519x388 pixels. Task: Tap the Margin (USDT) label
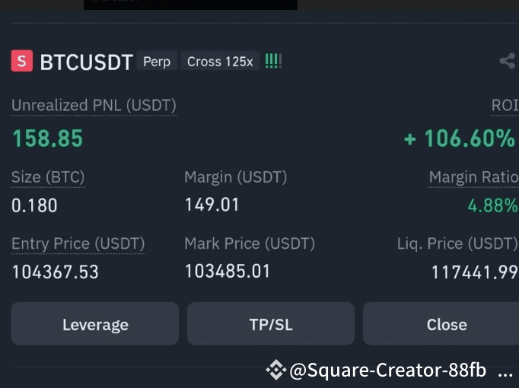point(235,177)
